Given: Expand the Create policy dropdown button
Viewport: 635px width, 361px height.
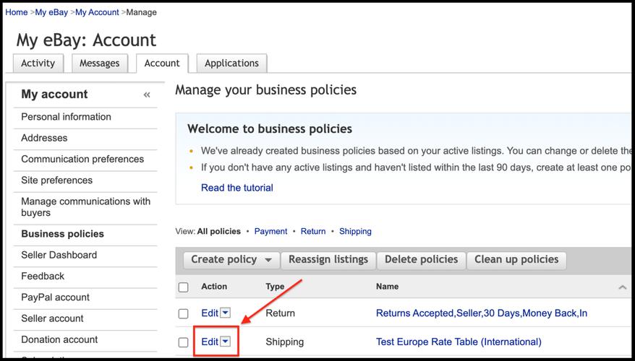Looking at the screenshot, I should click(x=231, y=259).
